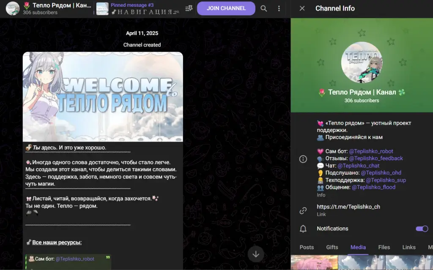Open the three-dot more options menu

click(x=279, y=8)
